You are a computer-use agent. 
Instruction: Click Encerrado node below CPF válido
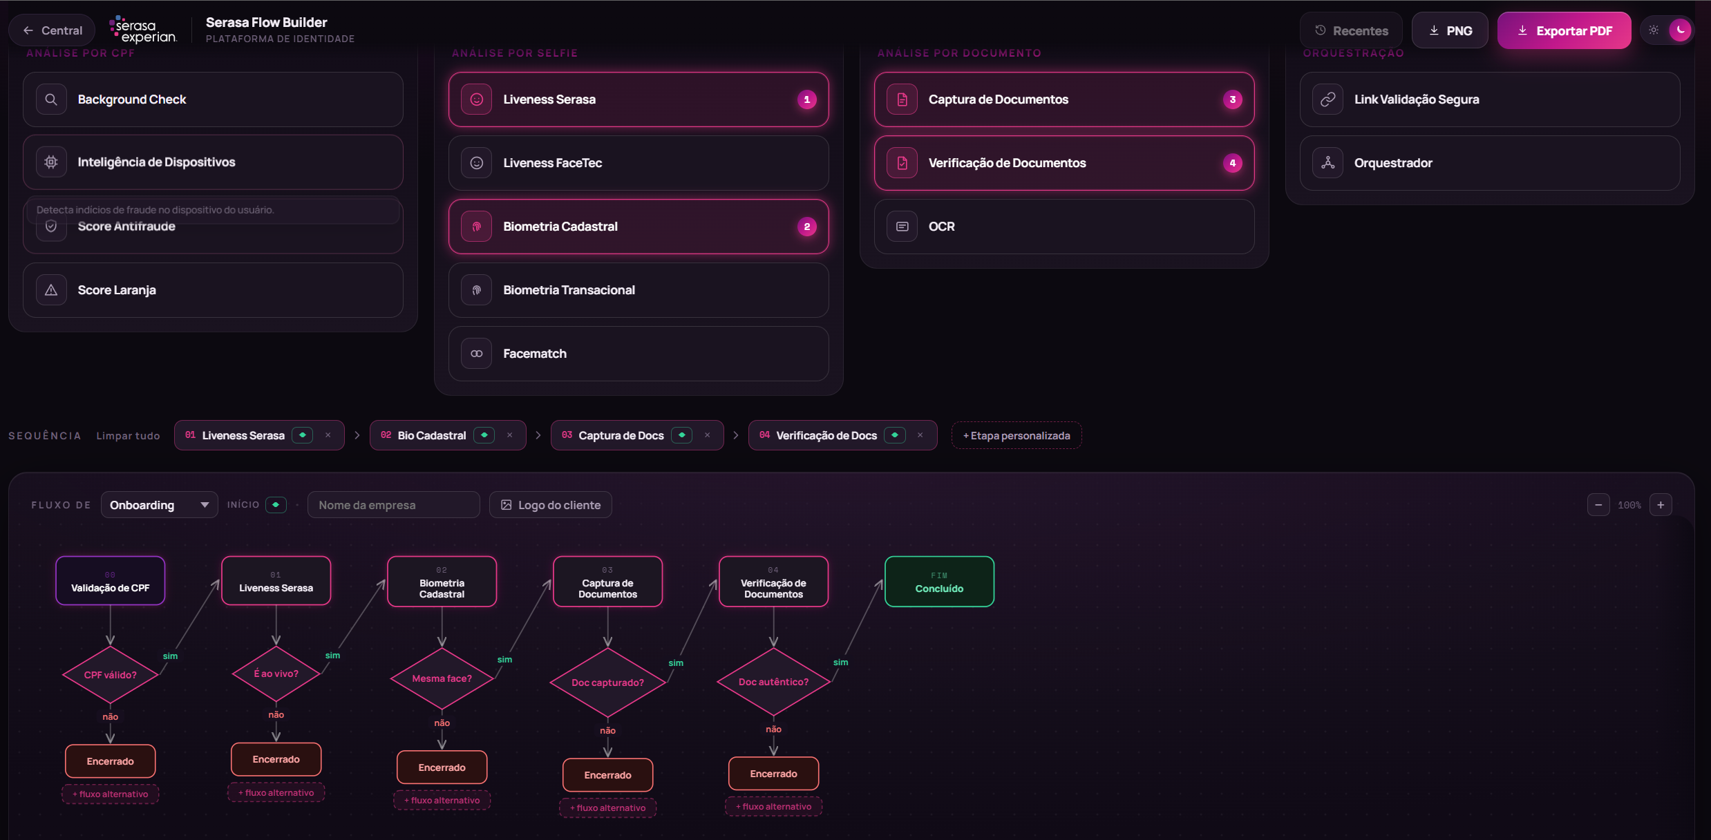click(x=111, y=761)
